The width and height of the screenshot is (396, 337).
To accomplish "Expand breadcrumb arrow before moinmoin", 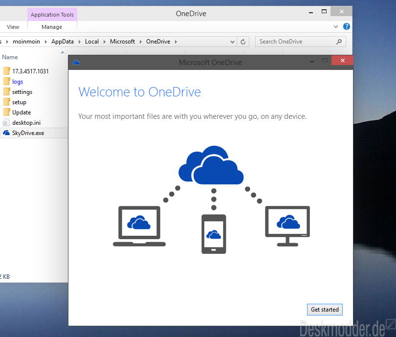I will point(7,42).
